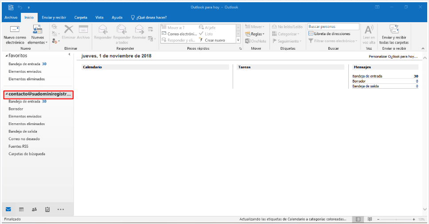Open Libreta de direcciones
This screenshot has width=429, height=224.
pos(329,34)
